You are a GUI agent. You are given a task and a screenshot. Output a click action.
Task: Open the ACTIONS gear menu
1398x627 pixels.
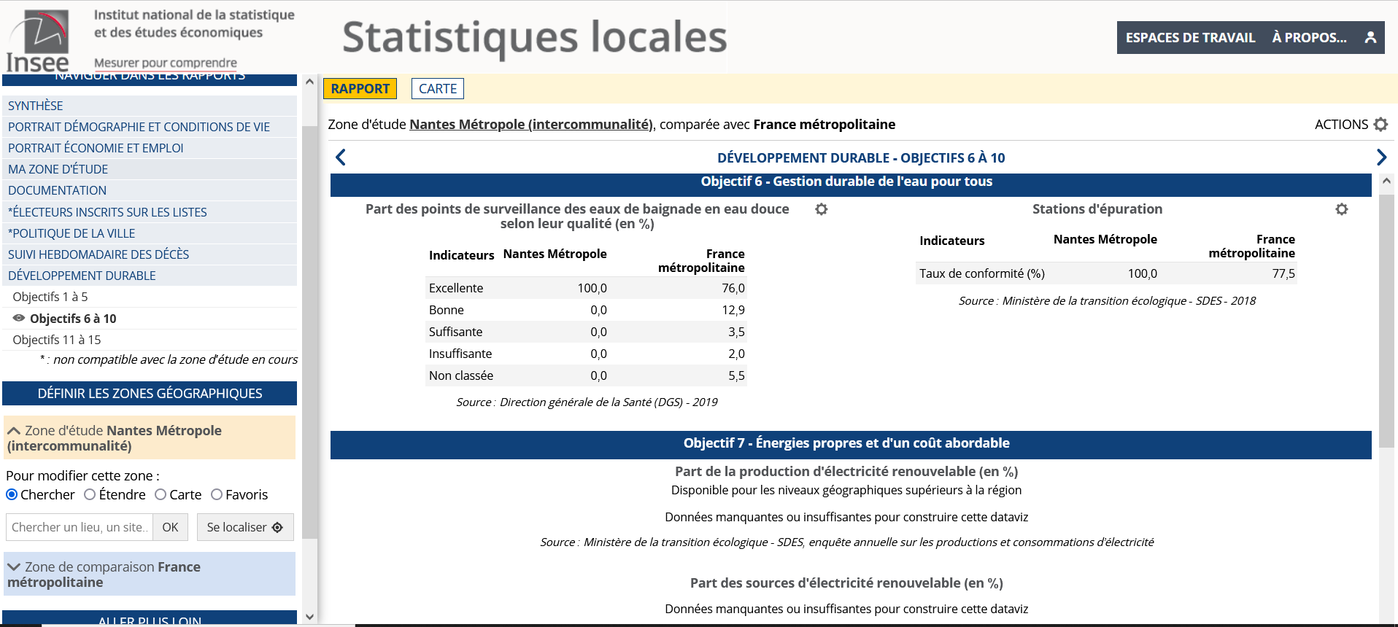tap(1380, 125)
